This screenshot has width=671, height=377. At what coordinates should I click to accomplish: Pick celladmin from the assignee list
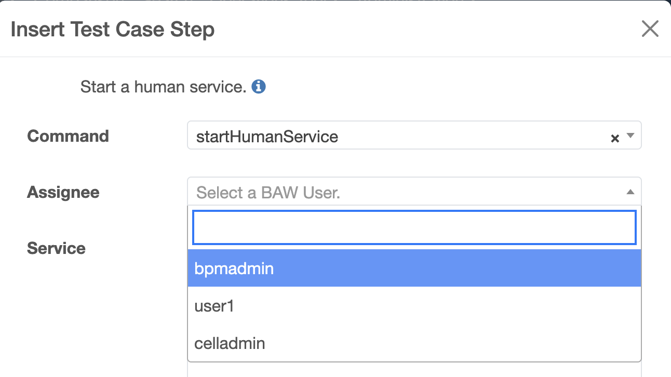pyautogui.click(x=414, y=343)
